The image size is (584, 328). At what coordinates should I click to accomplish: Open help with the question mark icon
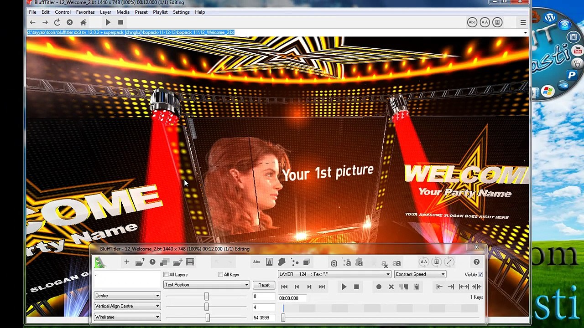476,262
